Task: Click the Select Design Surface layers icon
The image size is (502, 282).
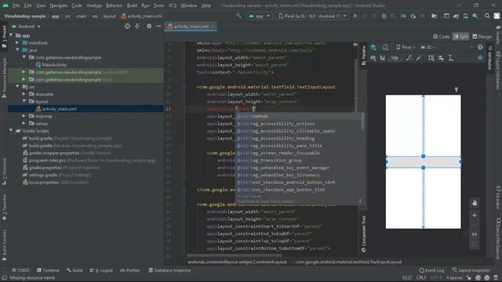Action: click(373, 47)
